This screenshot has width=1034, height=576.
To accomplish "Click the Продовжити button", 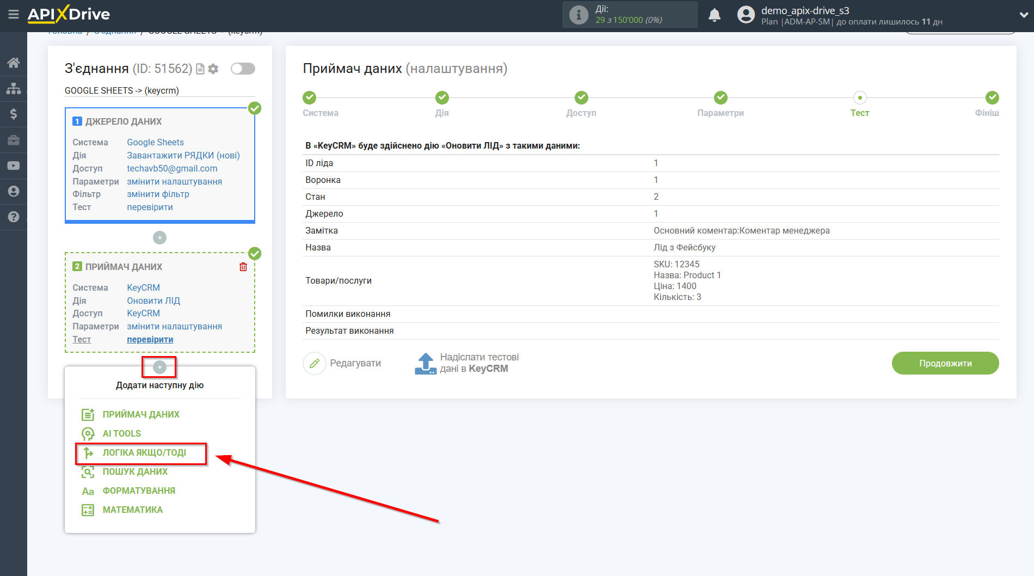I will [945, 363].
